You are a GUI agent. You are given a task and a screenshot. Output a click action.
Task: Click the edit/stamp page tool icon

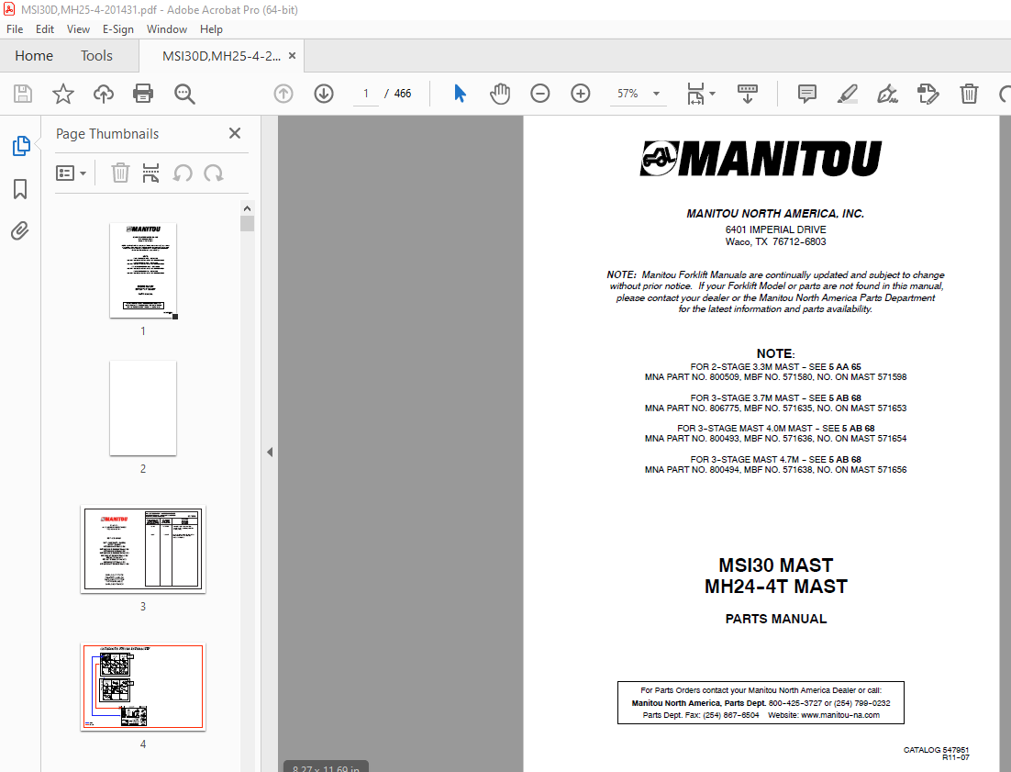[928, 94]
